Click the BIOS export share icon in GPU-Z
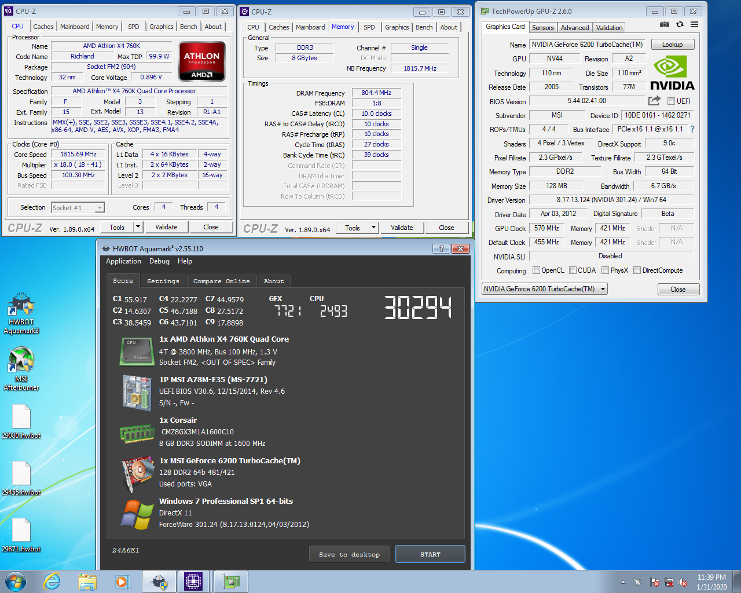This screenshot has width=741, height=593. point(654,101)
